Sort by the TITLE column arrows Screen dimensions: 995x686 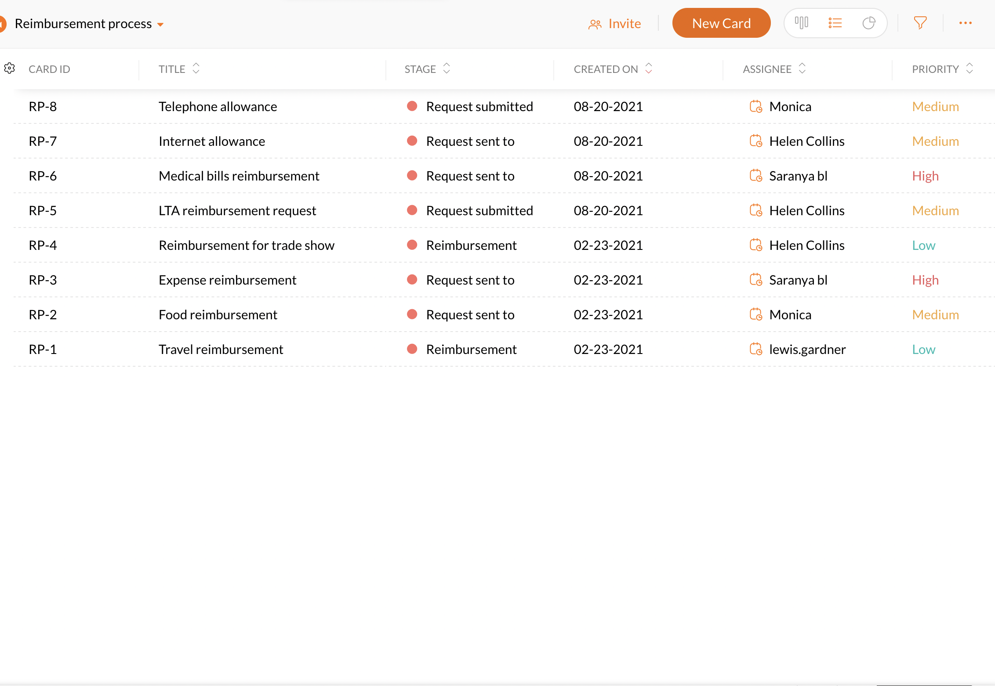(196, 69)
